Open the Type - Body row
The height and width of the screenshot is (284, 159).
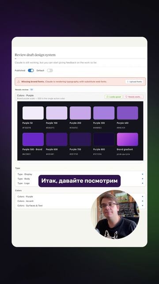[x=80, y=179]
